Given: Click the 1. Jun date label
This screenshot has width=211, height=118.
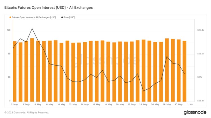Looking at the screenshot, I should pyautogui.click(x=190, y=105).
